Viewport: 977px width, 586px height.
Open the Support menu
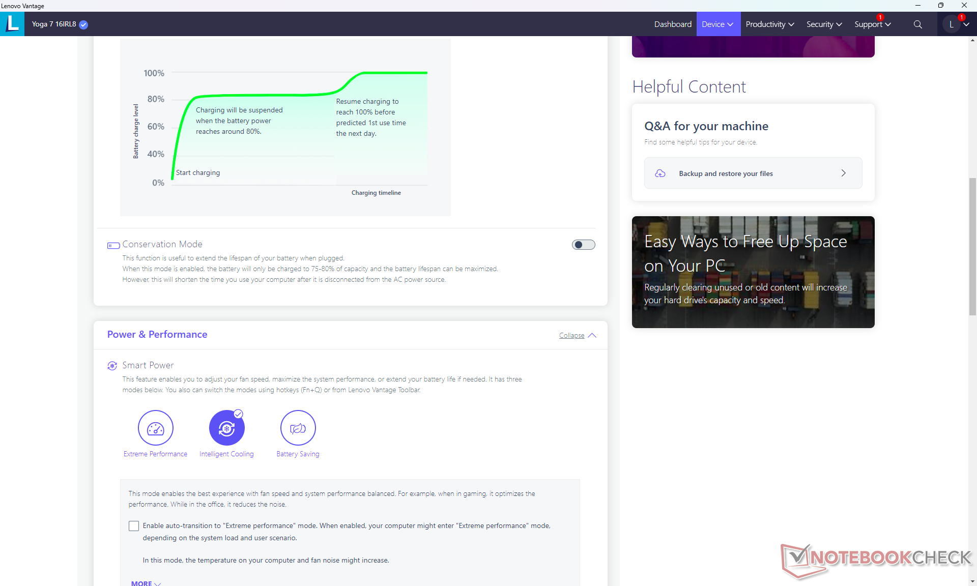pos(872,24)
